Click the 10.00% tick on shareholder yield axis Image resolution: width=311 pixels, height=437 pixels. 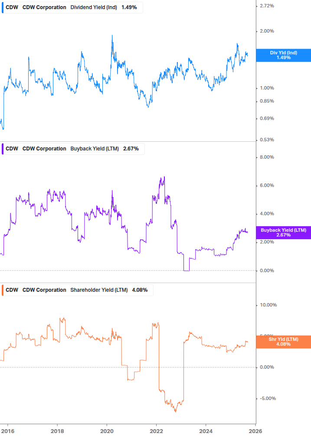tap(268, 305)
